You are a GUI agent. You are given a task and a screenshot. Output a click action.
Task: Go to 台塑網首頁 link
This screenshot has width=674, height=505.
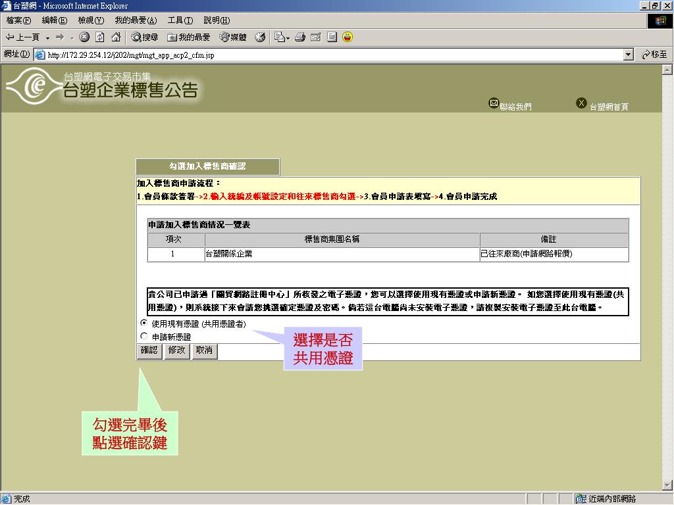coord(609,107)
